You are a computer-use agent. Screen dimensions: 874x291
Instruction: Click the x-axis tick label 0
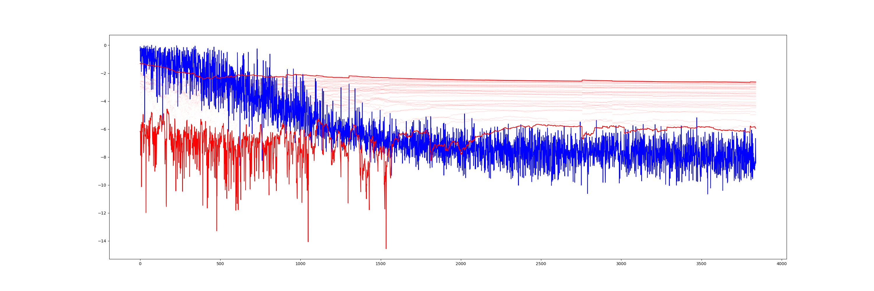[x=140, y=264]
